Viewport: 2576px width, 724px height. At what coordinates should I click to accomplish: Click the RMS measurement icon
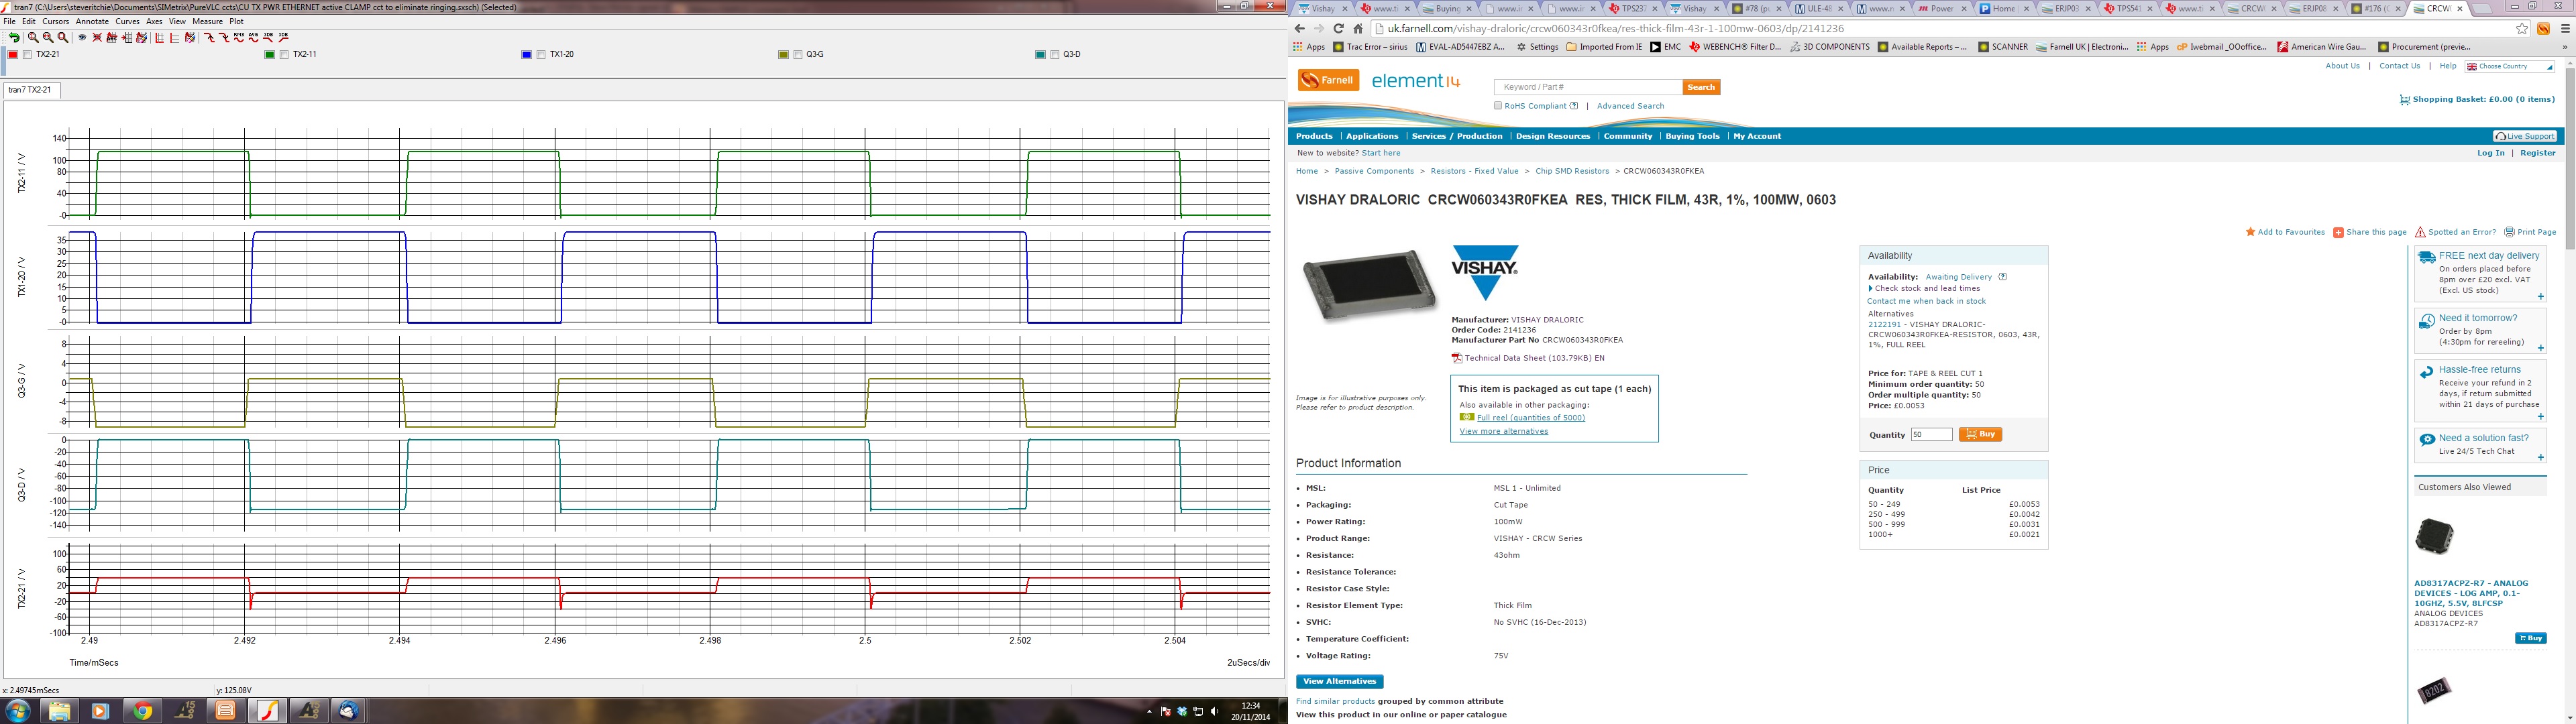239,38
